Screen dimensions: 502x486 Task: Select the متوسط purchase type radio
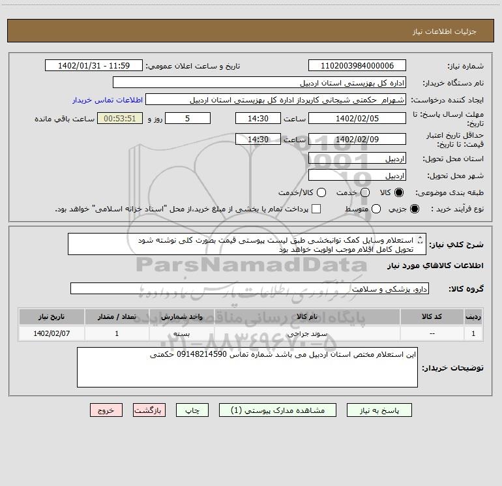coord(376,209)
